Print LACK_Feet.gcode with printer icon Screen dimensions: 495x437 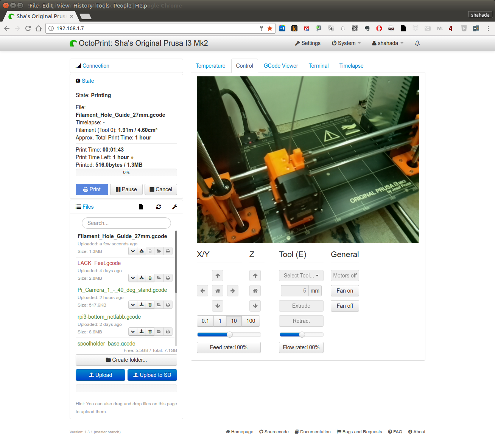pos(168,278)
